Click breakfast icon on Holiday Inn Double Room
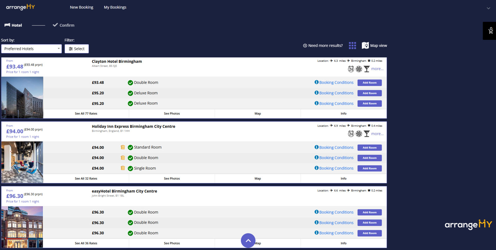496x250 pixels. point(123,158)
